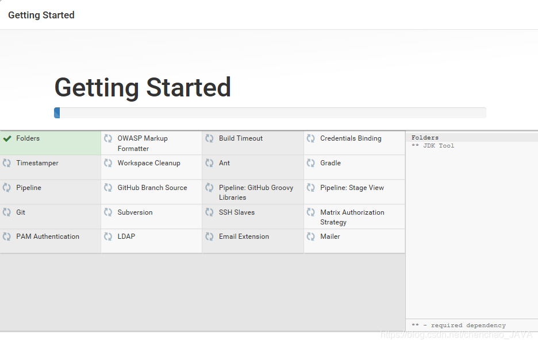The height and width of the screenshot is (345, 538).
Task: Select the 'Mailer' plugin text
Action: pyautogui.click(x=330, y=237)
